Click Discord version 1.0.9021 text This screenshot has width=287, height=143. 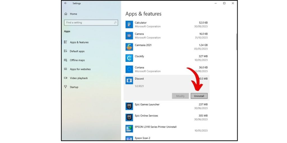click(x=139, y=86)
